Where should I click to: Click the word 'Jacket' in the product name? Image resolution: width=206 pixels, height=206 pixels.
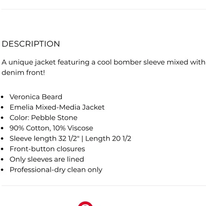[93, 107]
